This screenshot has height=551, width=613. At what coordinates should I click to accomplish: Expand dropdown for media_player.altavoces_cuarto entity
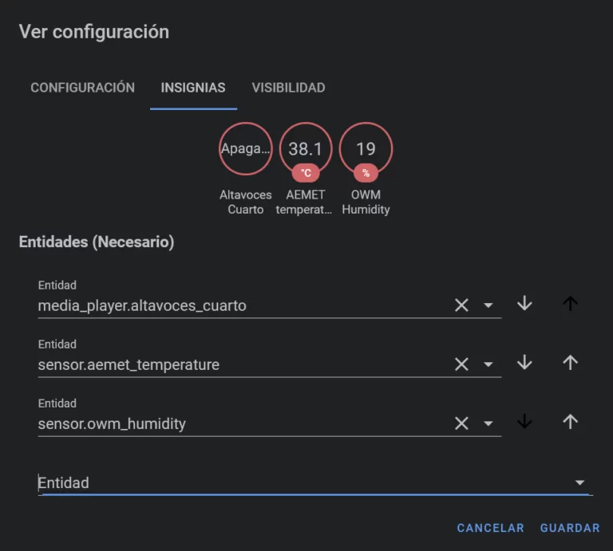click(488, 305)
